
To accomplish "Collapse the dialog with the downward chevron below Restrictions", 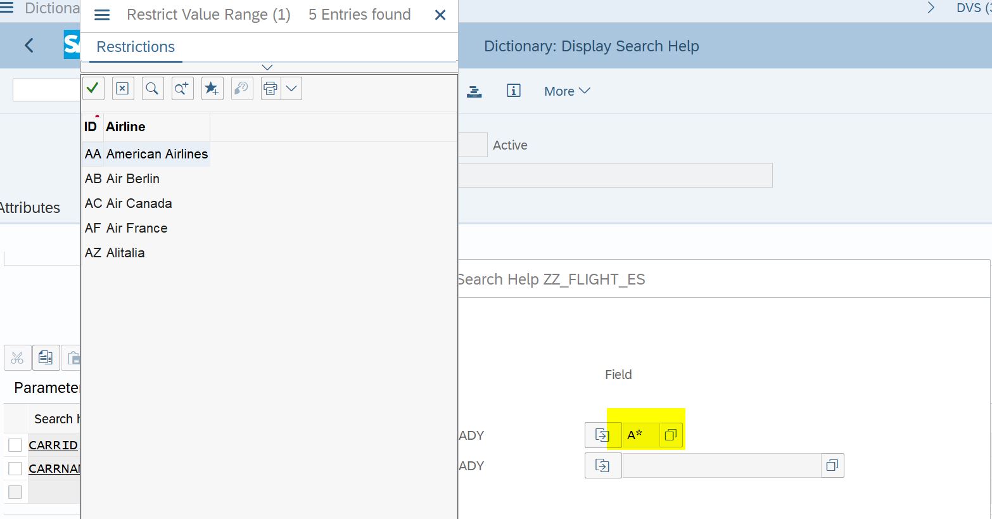I will (267, 67).
